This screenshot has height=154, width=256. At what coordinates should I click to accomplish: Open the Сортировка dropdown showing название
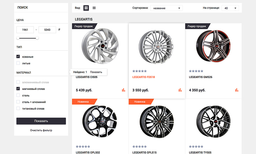point(166,8)
